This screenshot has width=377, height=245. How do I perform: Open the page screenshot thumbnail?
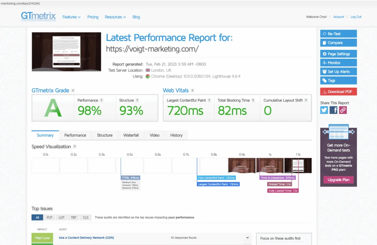66,52
